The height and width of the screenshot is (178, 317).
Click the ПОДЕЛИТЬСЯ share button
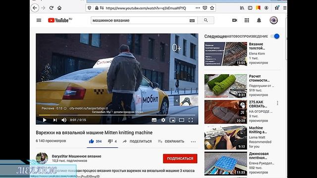pyautogui.click(x=137, y=141)
